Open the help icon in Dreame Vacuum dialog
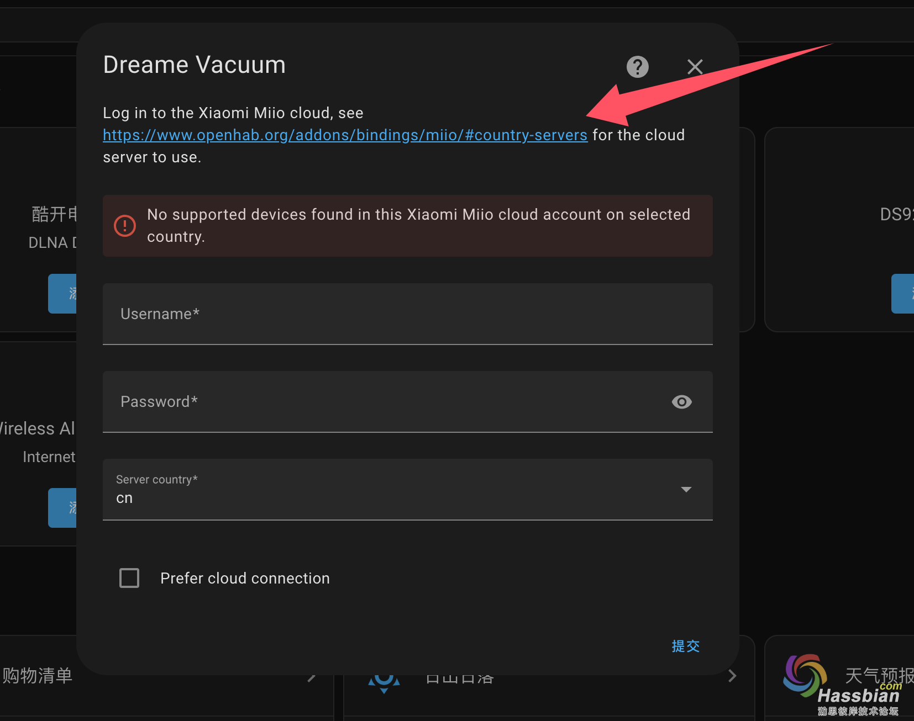 click(x=637, y=67)
